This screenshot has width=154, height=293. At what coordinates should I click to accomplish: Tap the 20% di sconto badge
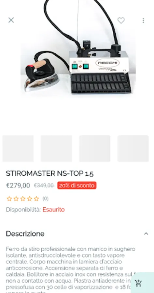[77, 185]
